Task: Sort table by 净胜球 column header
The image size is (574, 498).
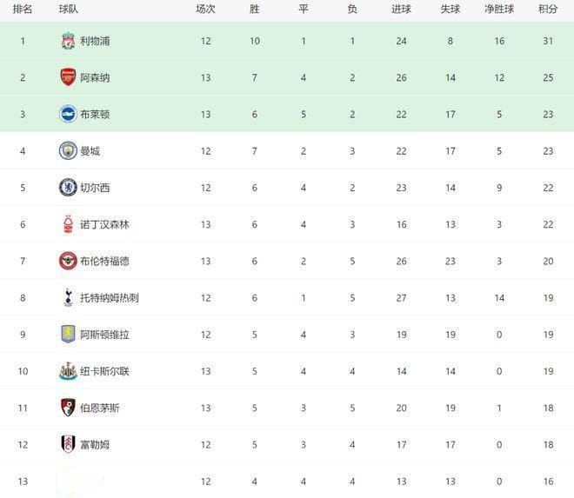Action: [x=499, y=10]
